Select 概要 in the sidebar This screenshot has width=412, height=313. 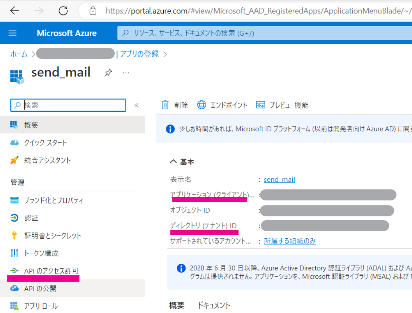pos(73,125)
